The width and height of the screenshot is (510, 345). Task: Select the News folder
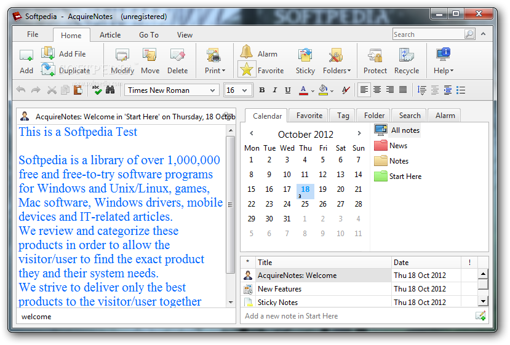391,145
